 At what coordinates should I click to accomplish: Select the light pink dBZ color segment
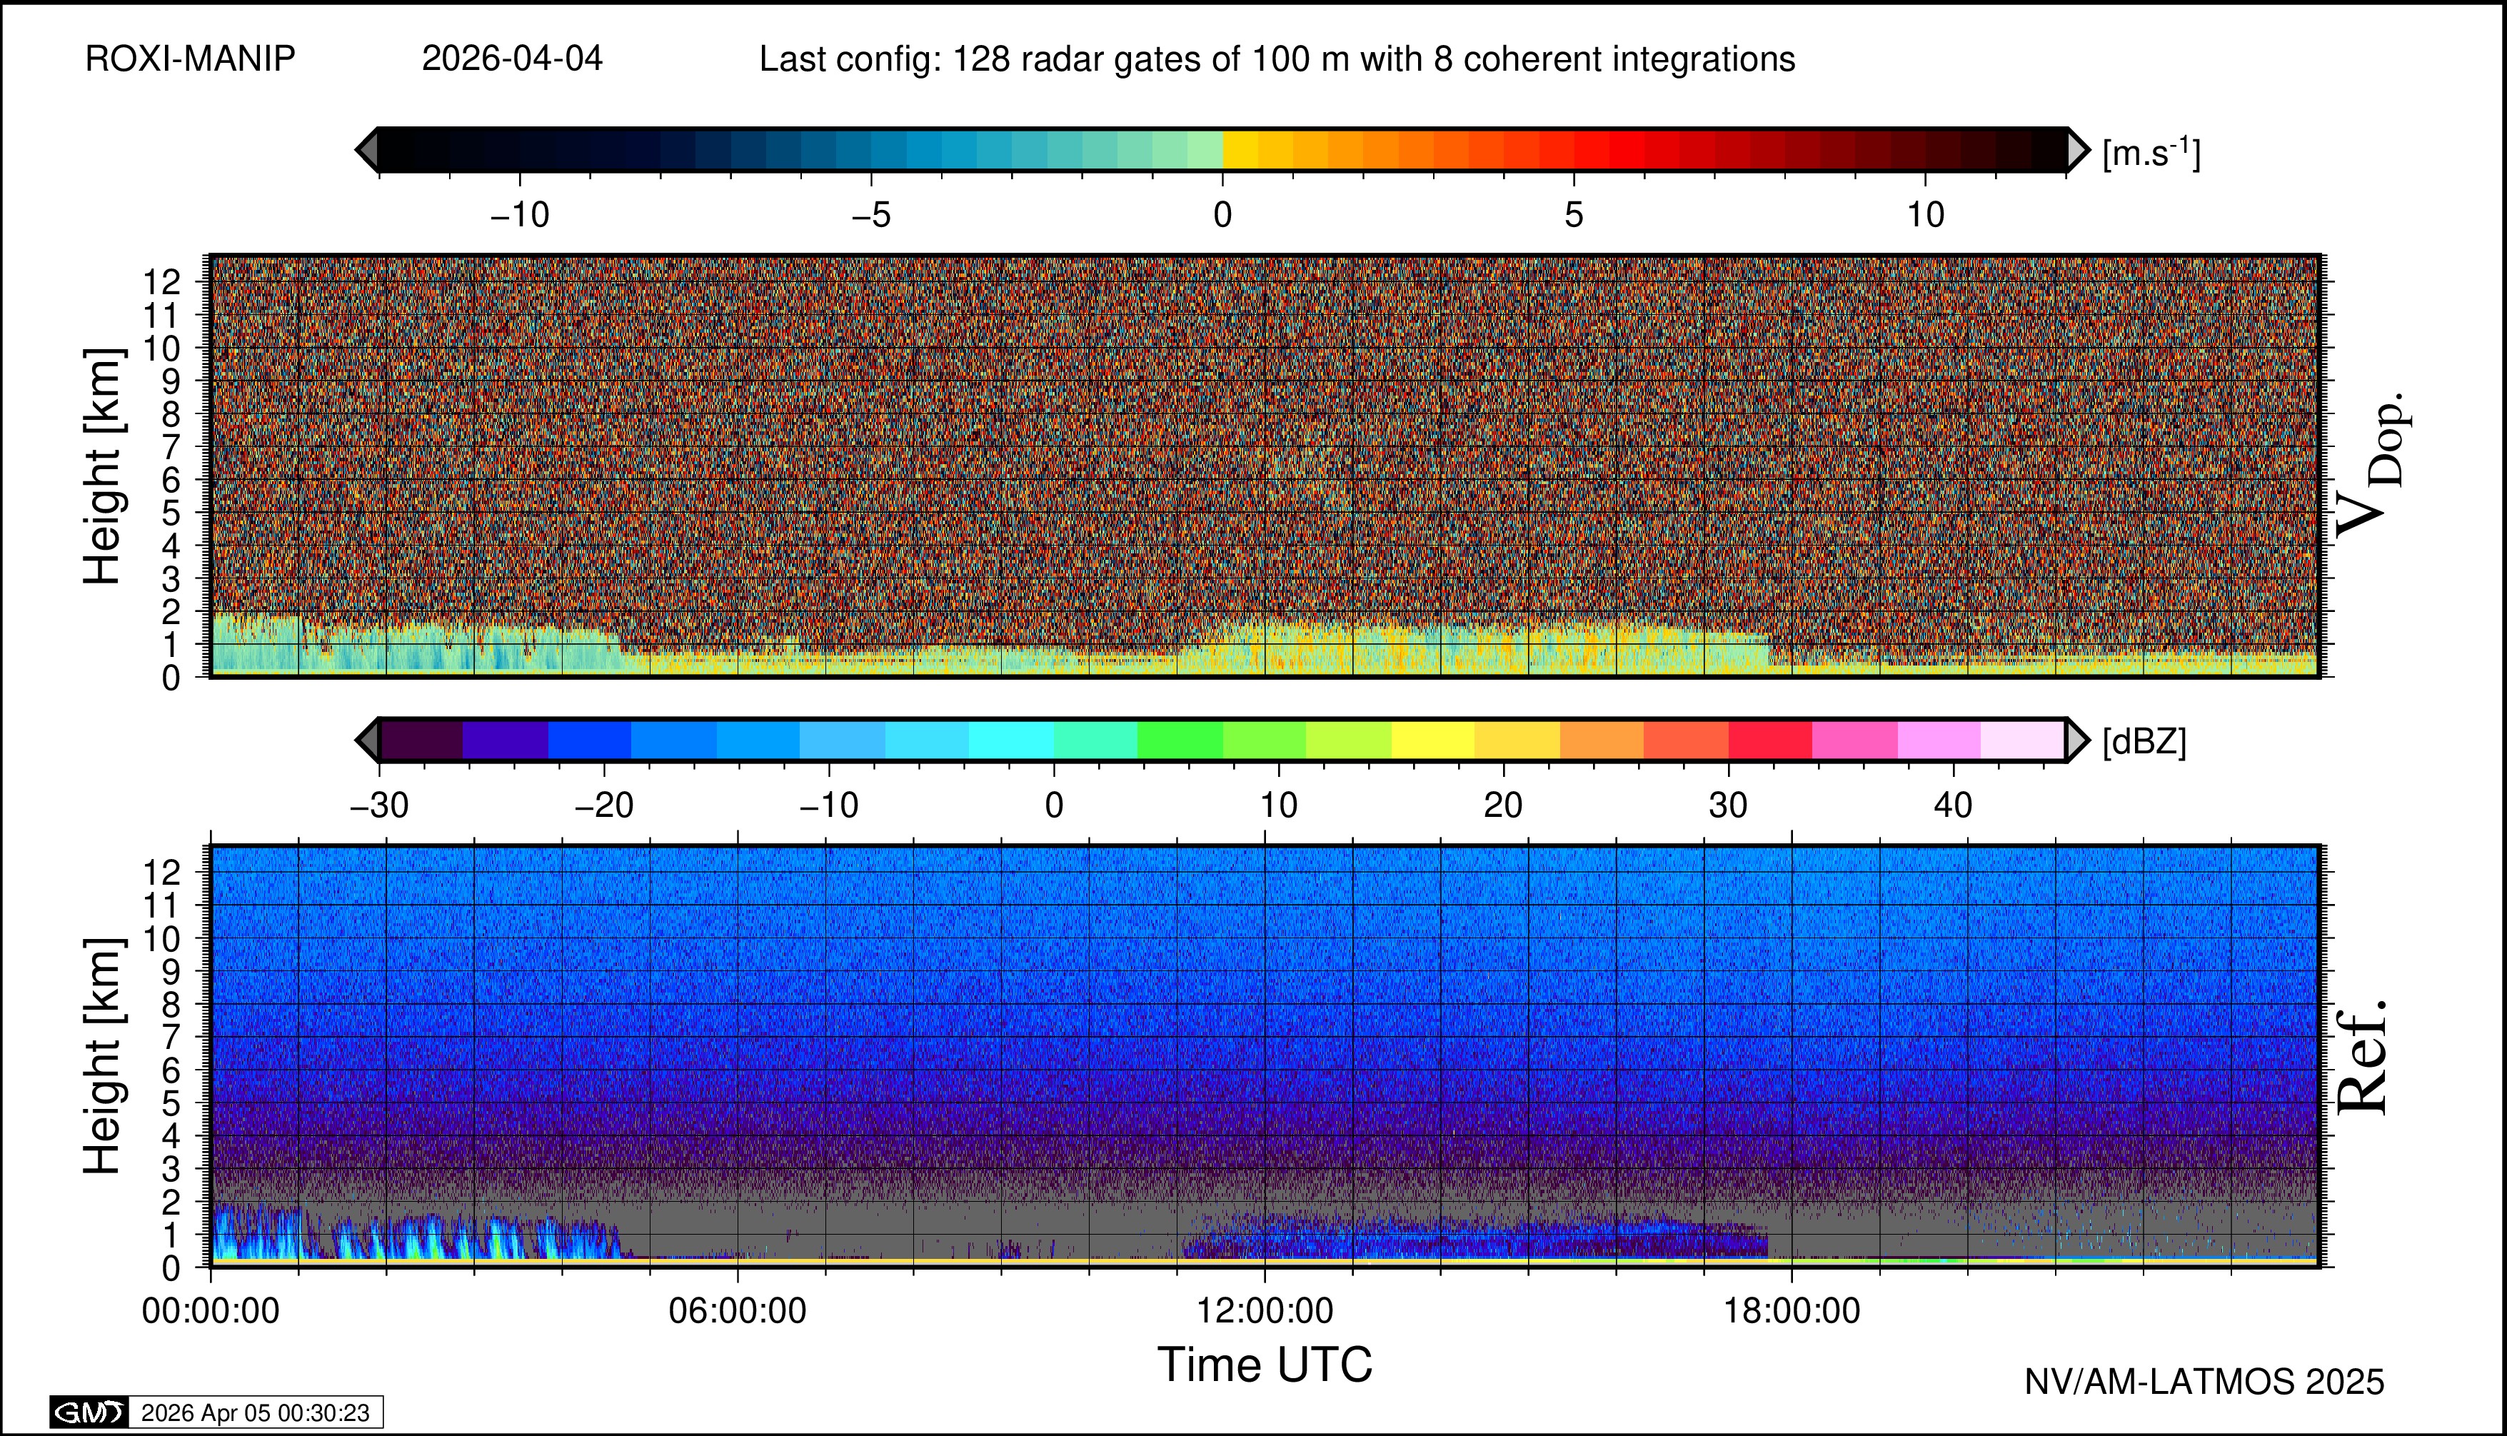(x=1939, y=740)
